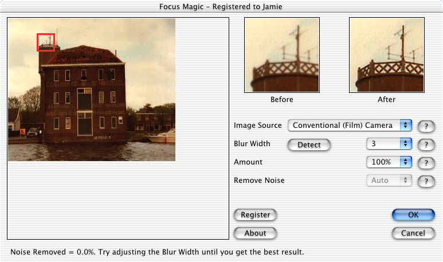Open help for Blur Width setting
This screenshot has height=262, width=443.
(426, 144)
